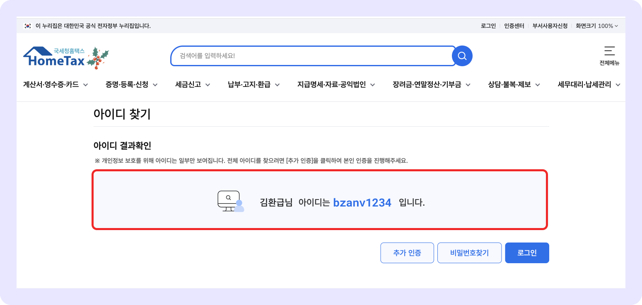
Task: Select the 장려금·연말정산·기부금 menu
Action: tap(429, 84)
